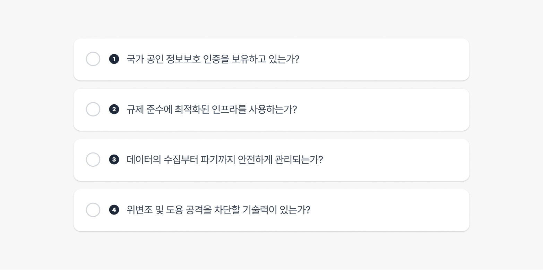The height and width of the screenshot is (270, 543).
Task: Select the number 1 badge icon
Action: (114, 59)
